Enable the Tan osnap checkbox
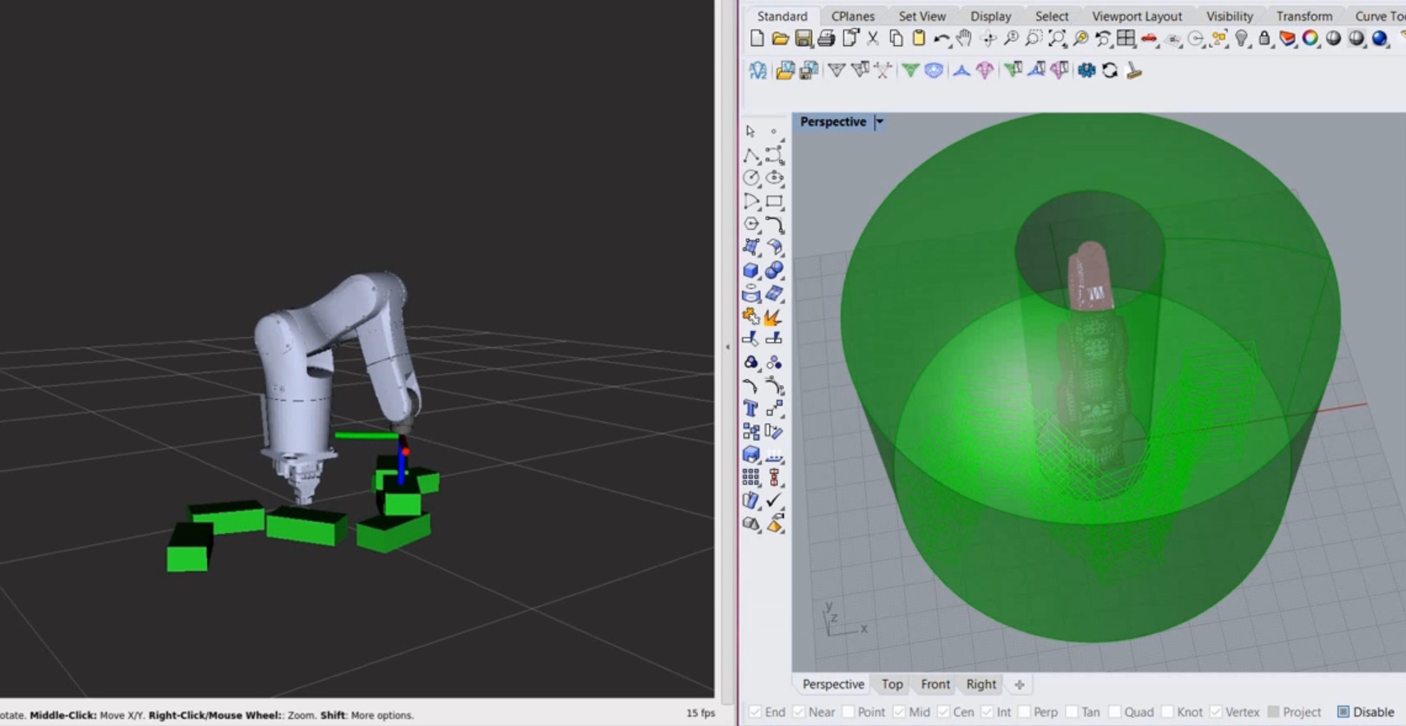The width and height of the screenshot is (1406, 726). coord(1072,712)
